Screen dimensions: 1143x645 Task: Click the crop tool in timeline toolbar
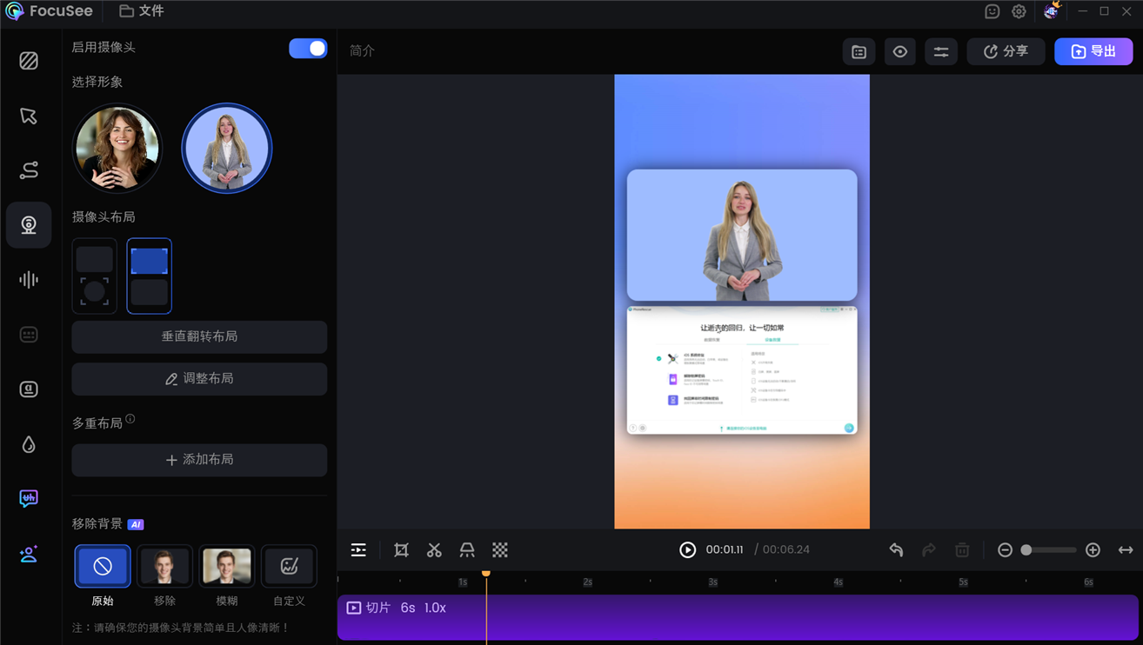pos(401,550)
